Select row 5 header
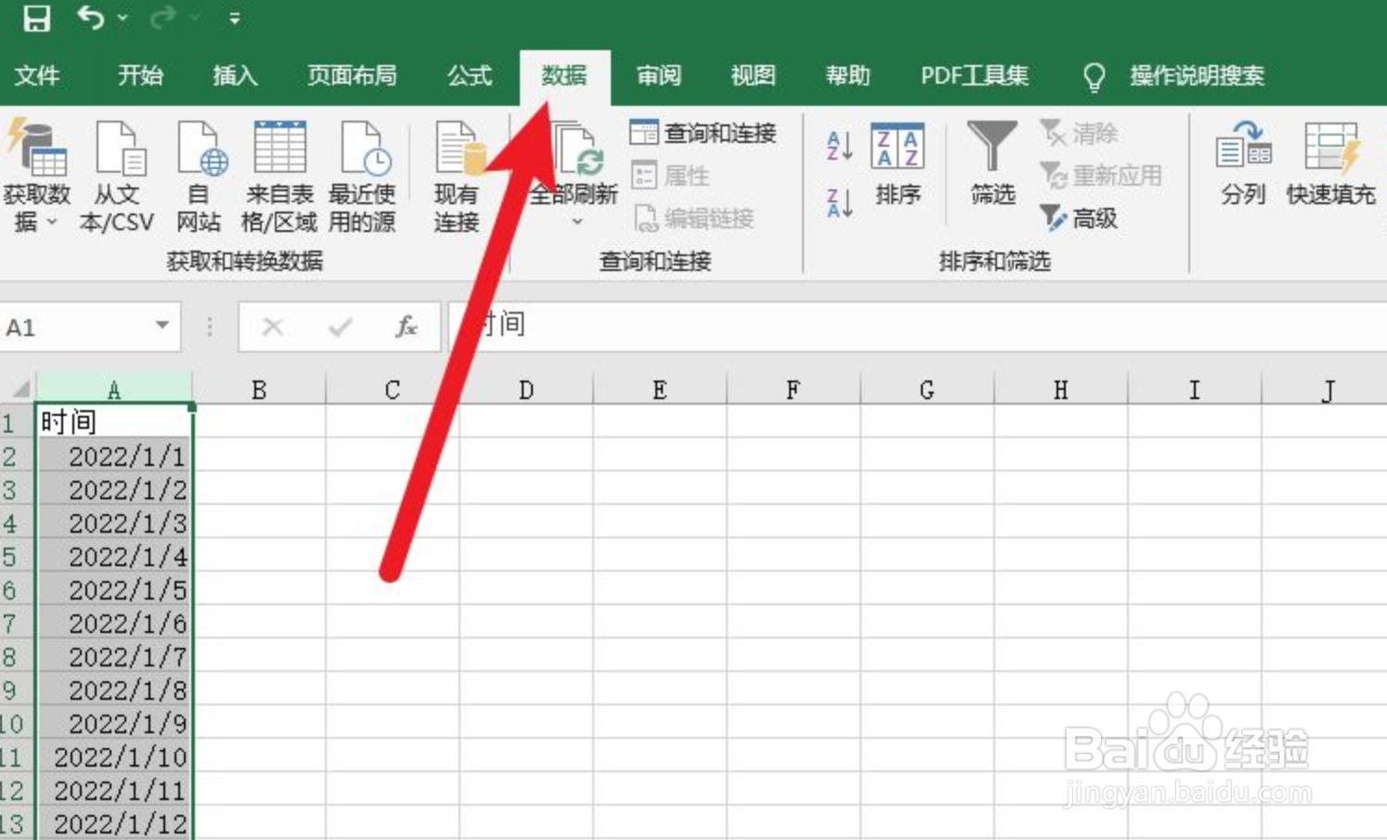This screenshot has height=840, width=1387. [17, 556]
